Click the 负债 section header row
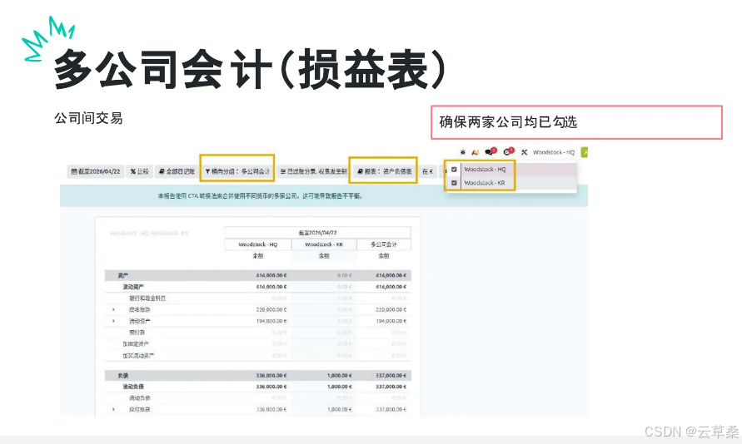 tap(258, 376)
